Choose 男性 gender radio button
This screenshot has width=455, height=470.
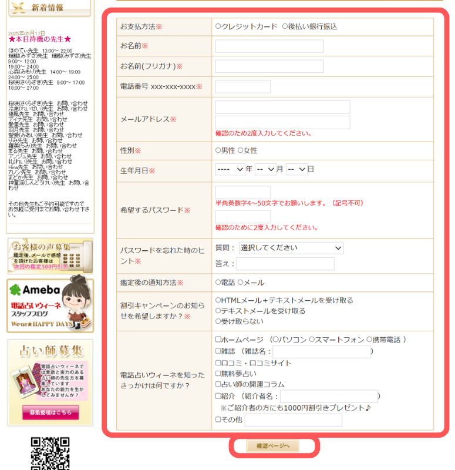pyautogui.click(x=218, y=150)
